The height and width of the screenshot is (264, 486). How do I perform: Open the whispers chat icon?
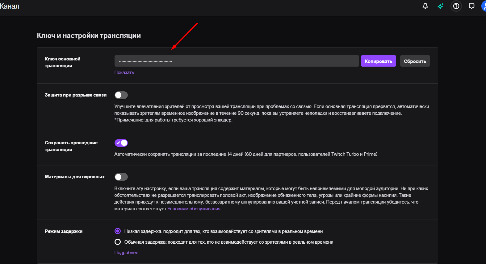(471, 6)
